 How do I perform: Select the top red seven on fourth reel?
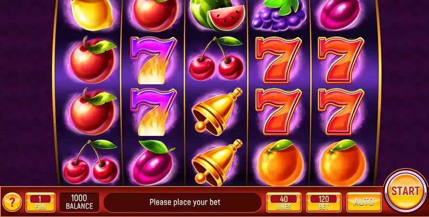(278, 60)
